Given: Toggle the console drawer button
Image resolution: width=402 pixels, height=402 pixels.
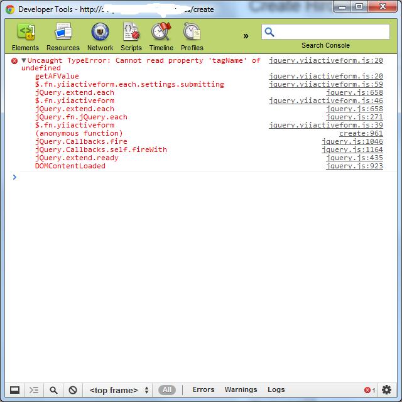Looking at the screenshot, I should click(35, 390).
